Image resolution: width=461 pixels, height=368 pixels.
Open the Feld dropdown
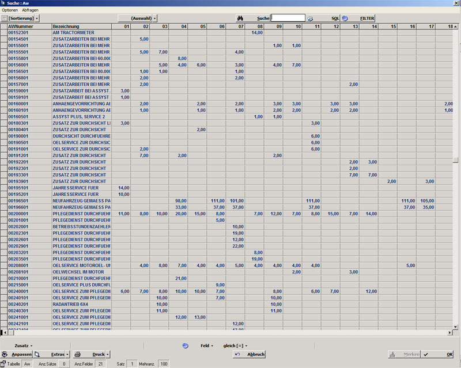click(x=207, y=346)
